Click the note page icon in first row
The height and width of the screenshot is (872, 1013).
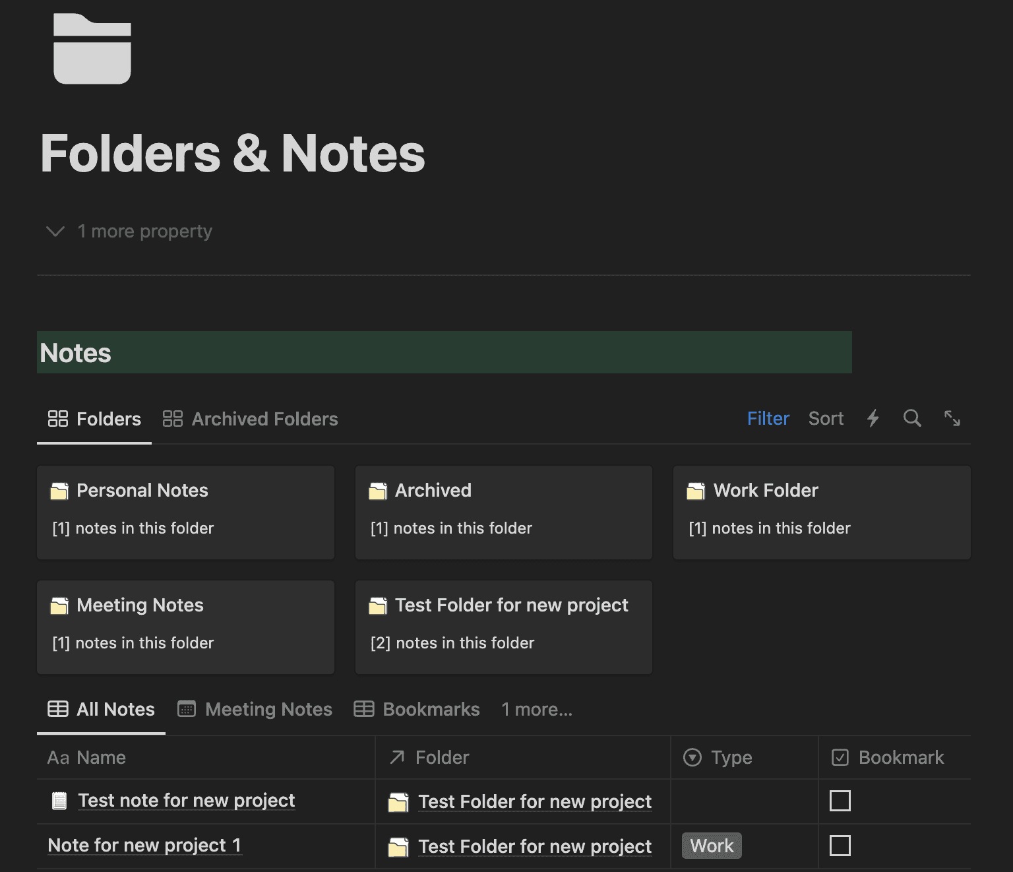(59, 801)
